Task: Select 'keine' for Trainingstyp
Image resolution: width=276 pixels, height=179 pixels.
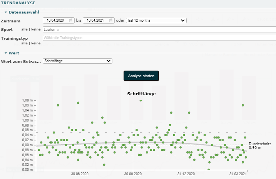Action: point(35,43)
